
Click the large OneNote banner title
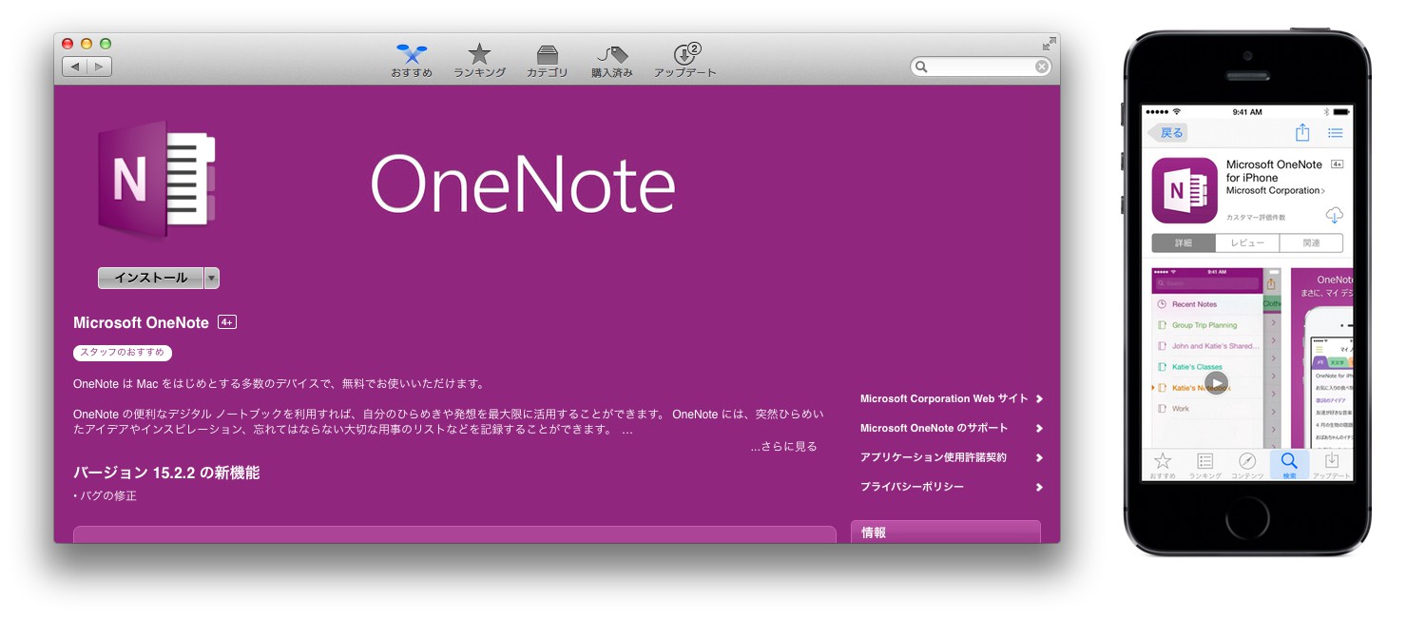click(523, 184)
